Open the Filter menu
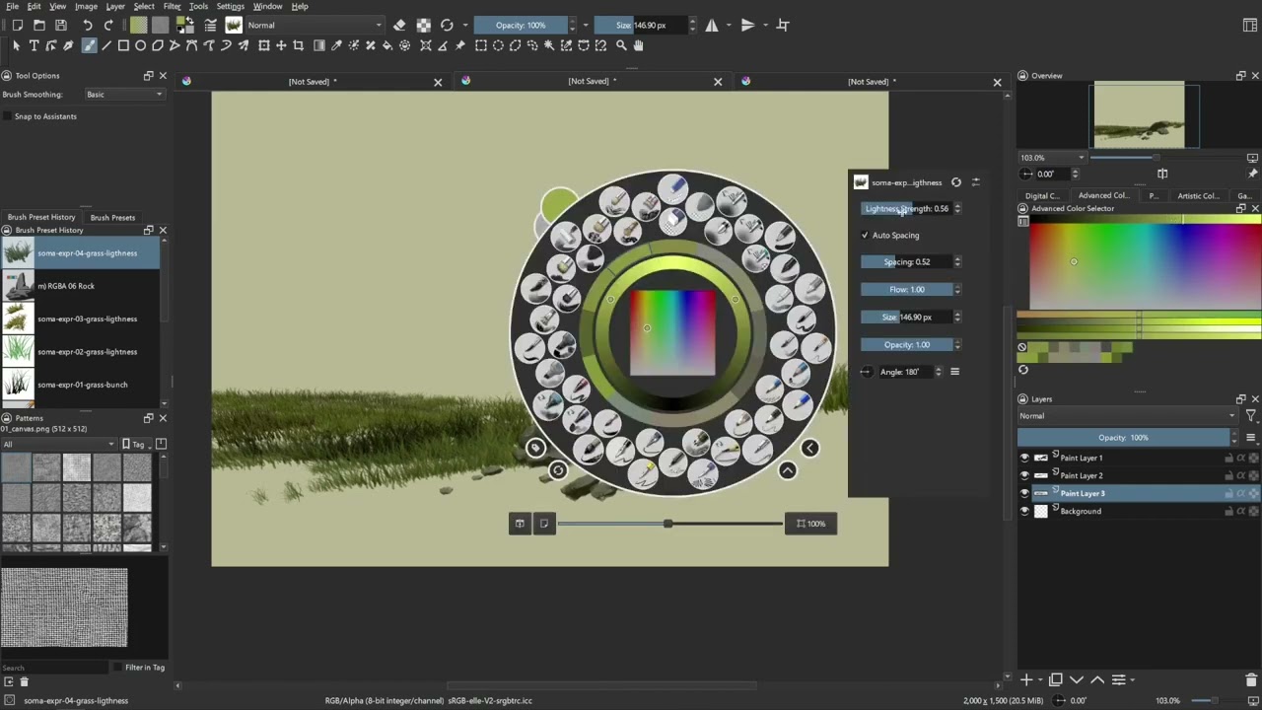1262x710 pixels. coord(172,6)
